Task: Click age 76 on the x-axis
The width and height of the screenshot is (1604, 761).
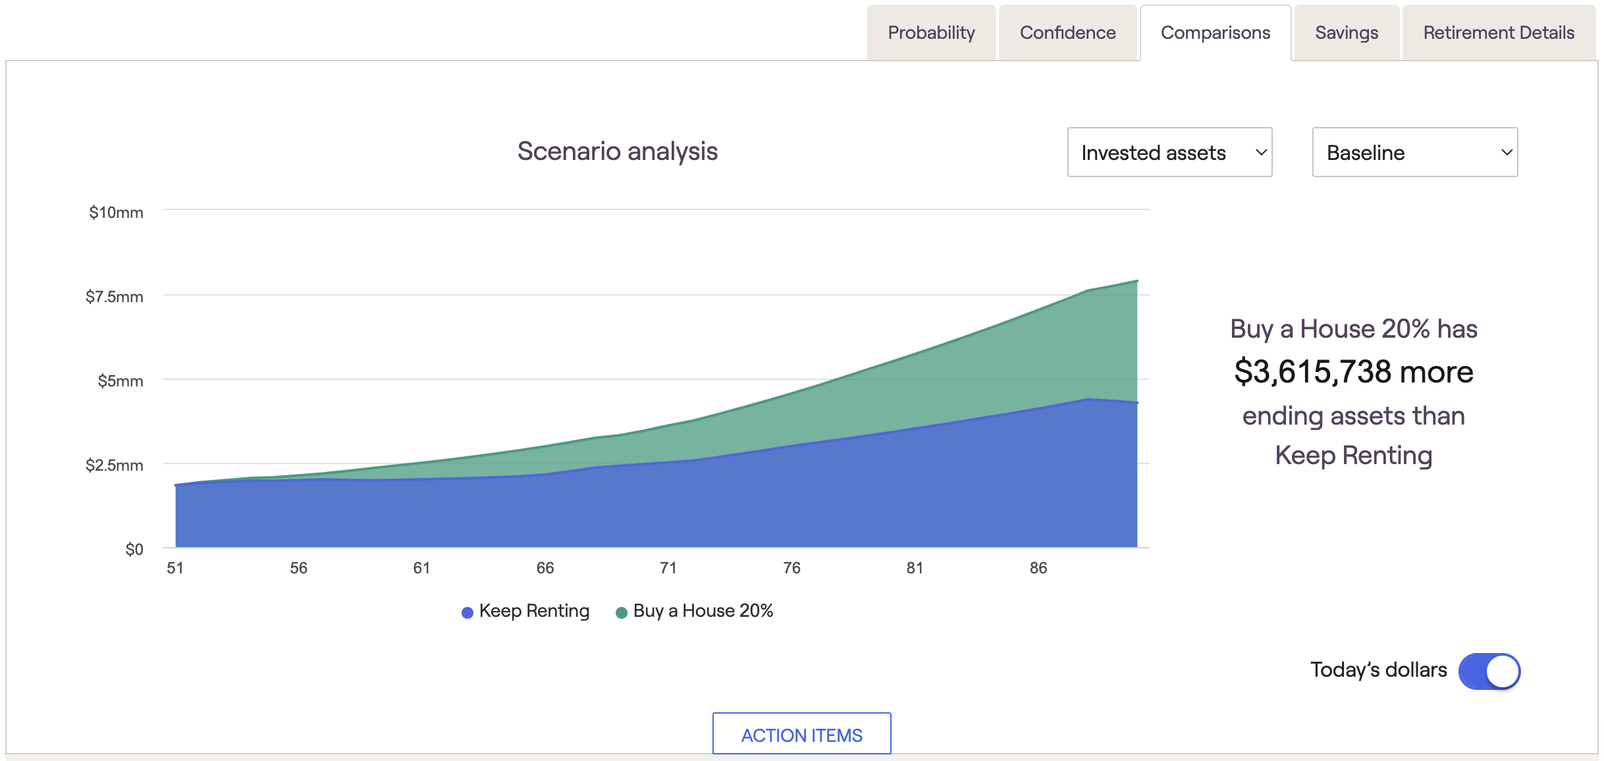Action: (791, 567)
